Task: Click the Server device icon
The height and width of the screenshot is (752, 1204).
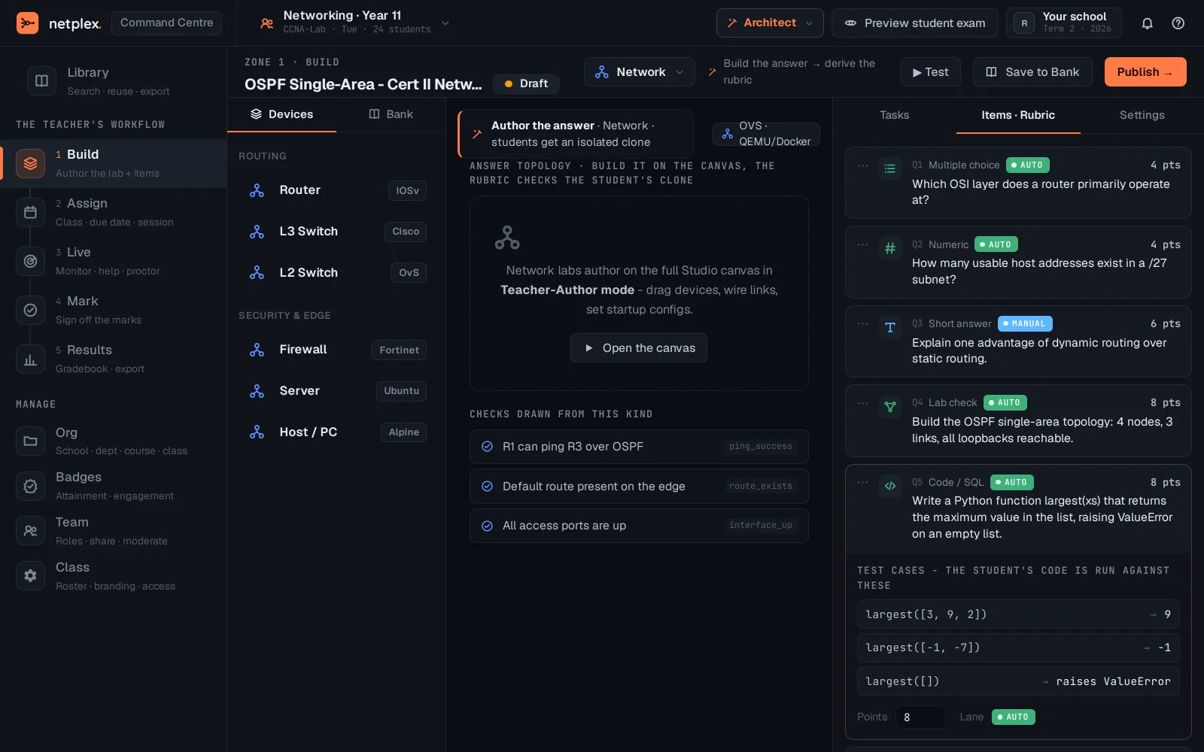Action: pos(257,391)
